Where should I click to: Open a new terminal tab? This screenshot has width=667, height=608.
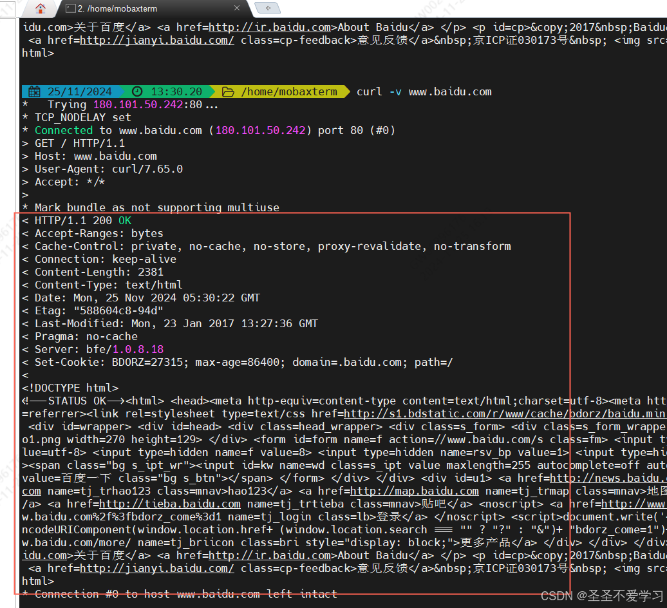pyautogui.click(x=268, y=8)
